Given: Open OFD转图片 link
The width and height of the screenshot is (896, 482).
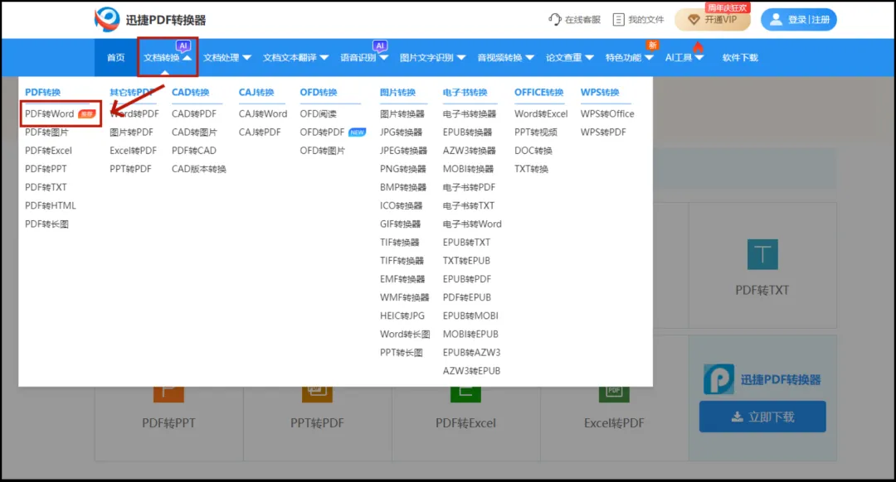Looking at the screenshot, I should pos(322,151).
